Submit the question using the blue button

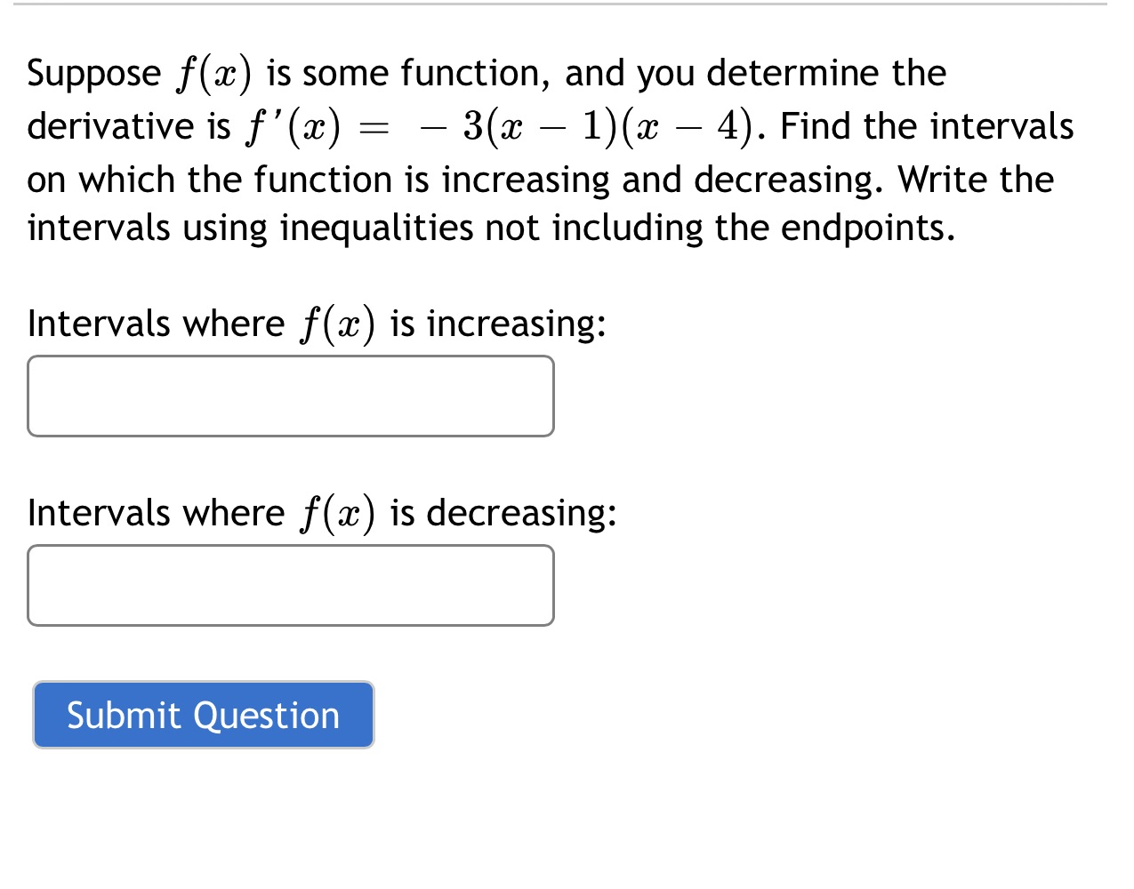203,715
